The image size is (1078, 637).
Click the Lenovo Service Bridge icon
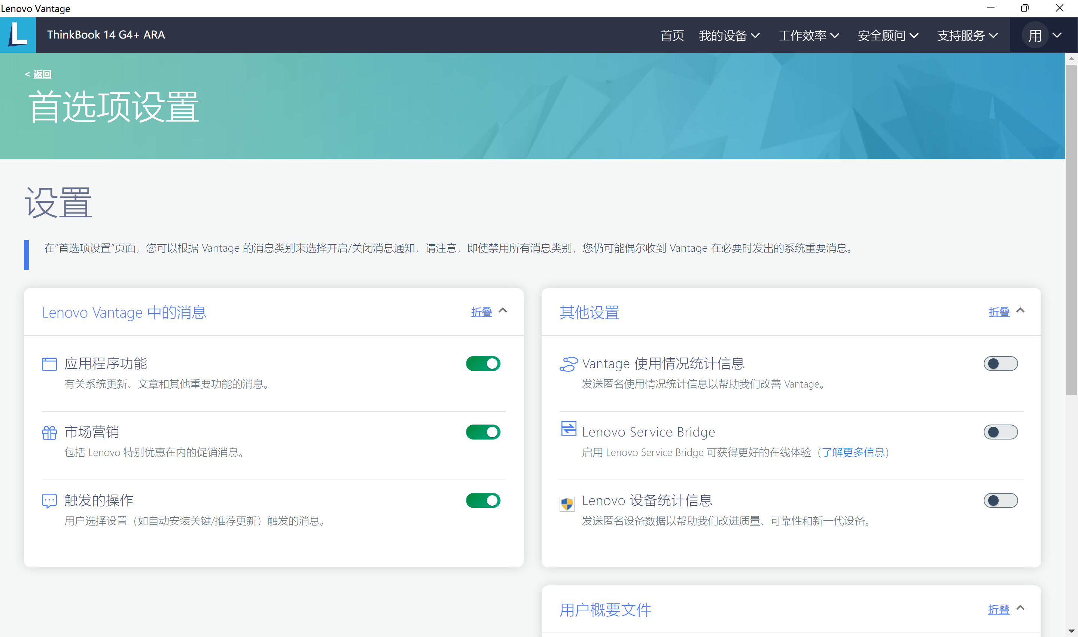pyautogui.click(x=569, y=429)
